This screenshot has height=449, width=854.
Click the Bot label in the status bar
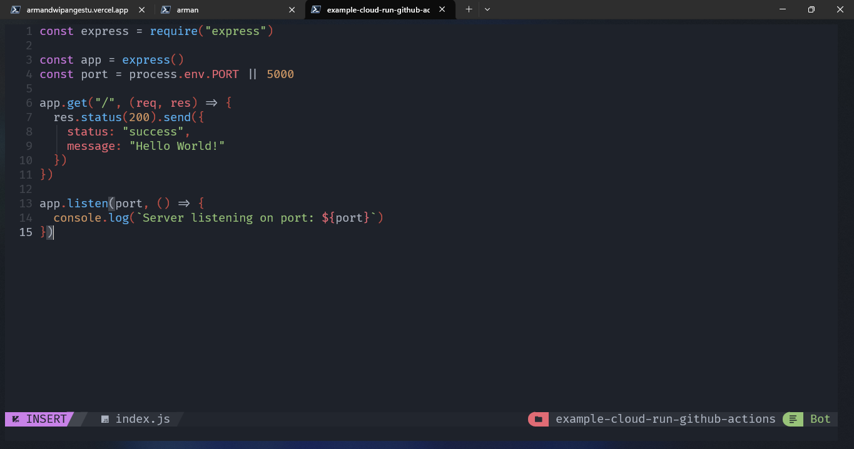click(x=820, y=419)
